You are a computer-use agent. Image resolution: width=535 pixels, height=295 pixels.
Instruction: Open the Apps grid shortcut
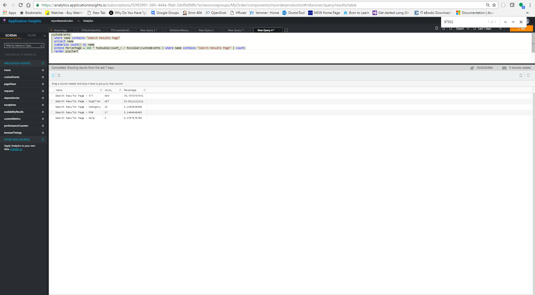tap(9, 13)
